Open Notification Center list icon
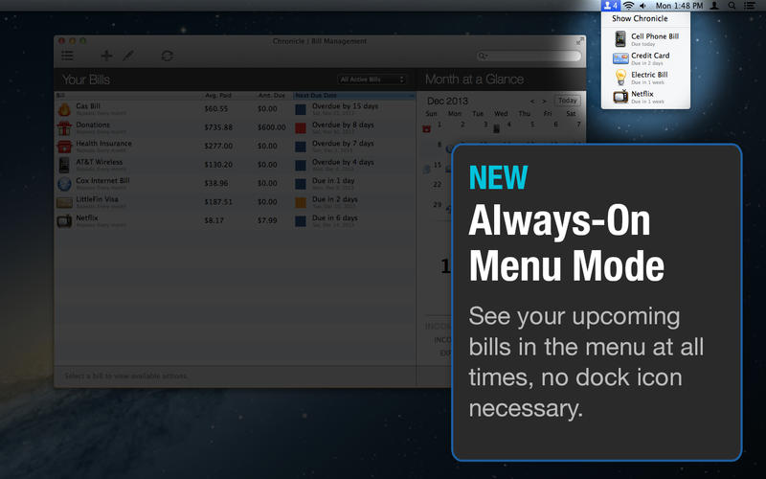The height and width of the screenshot is (479, 766). point(749,6)
